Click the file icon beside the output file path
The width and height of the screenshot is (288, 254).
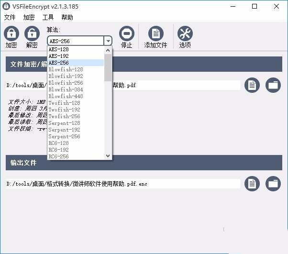click(252, 184)
